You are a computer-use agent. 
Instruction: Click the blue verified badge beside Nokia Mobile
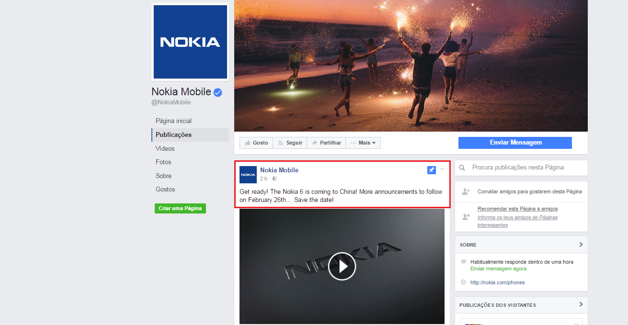(217, 92)
